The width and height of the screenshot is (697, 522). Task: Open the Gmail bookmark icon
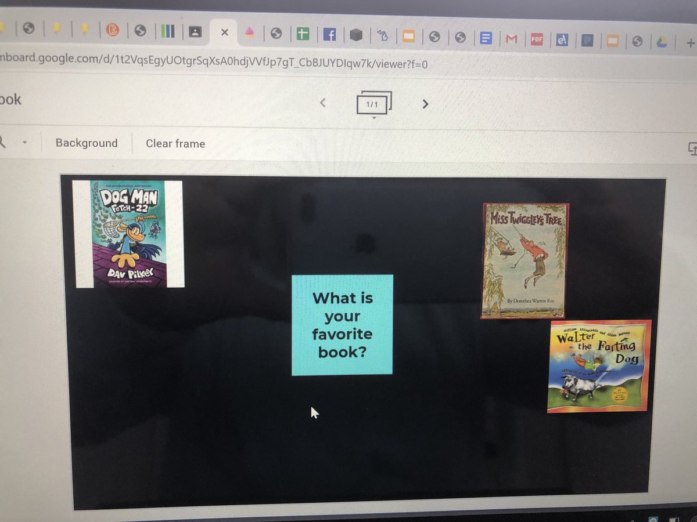(x=512, y=39)
